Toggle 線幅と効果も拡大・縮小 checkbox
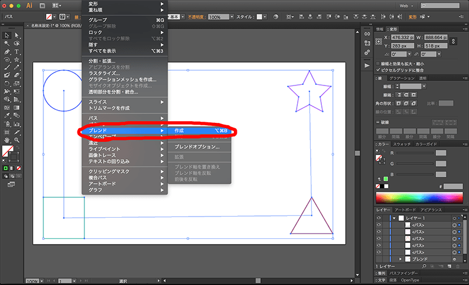The width and height of the screenshot is (469, 285). pyautogui.click(x=378, y=64)
